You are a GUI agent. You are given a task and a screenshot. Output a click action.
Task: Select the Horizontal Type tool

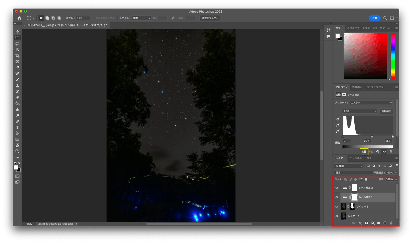18,127
